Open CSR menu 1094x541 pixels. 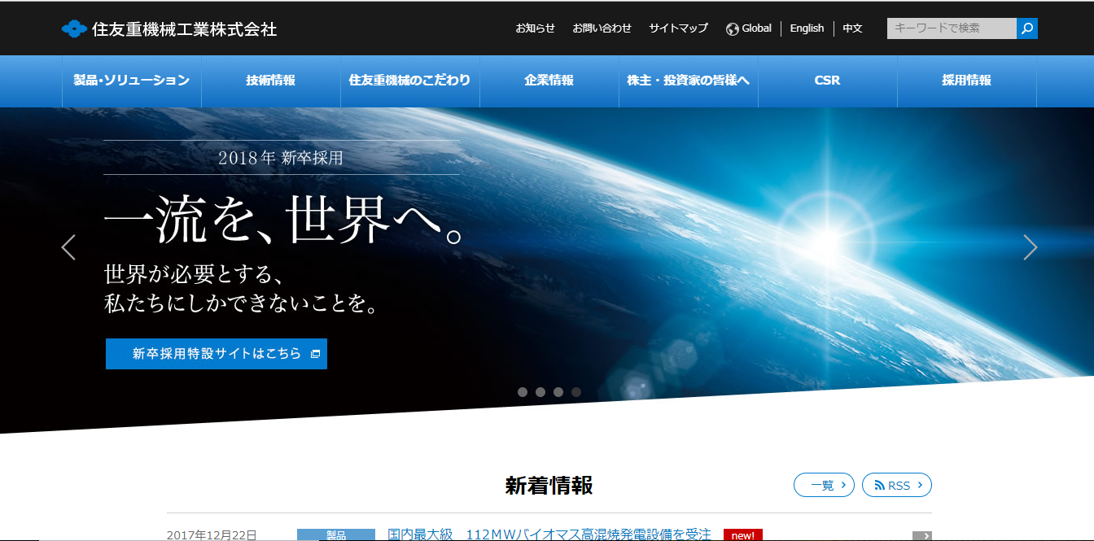point(828,81)
